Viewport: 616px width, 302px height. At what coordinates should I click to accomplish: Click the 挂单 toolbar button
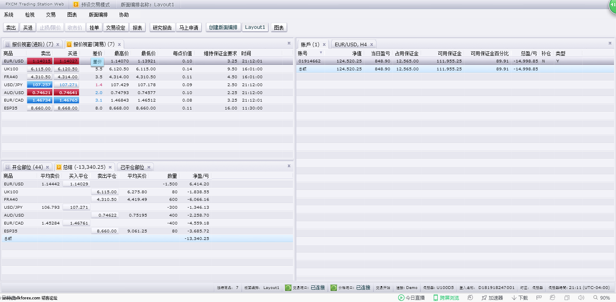point(94,28)
